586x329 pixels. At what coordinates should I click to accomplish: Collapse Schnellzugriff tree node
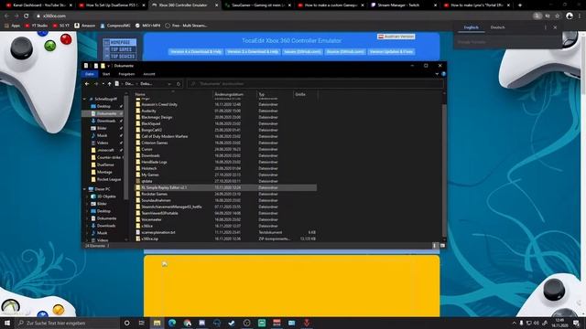click(x=84, y=99)
